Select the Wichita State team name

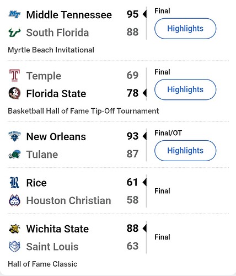[57, 229]
